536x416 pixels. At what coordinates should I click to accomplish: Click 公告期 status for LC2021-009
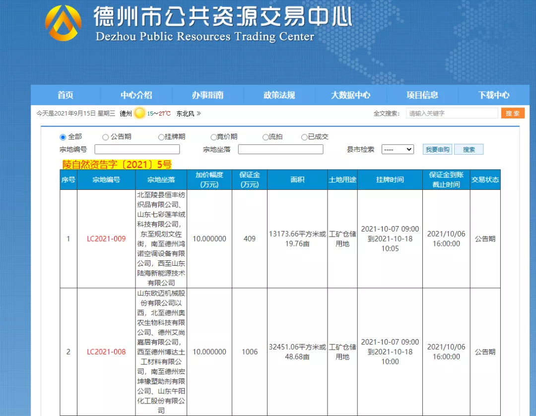pyautogui.click(x=485, y=238)
